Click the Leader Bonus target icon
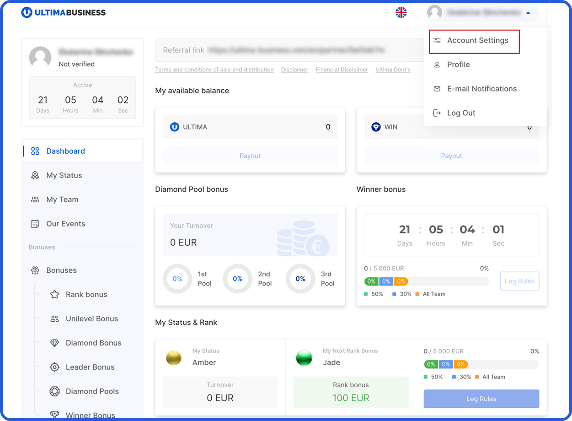Viewport: 572px width, 421px height. click(x=54, y=367)
